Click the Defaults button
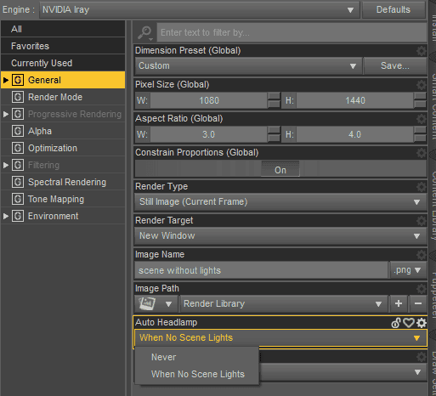 coord(394,9)
